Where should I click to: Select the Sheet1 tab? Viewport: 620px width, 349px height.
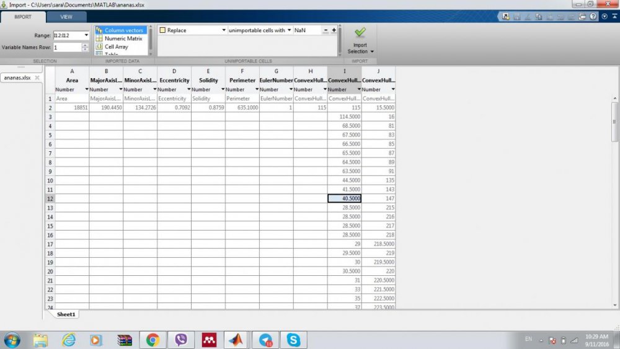pos(66,314)
